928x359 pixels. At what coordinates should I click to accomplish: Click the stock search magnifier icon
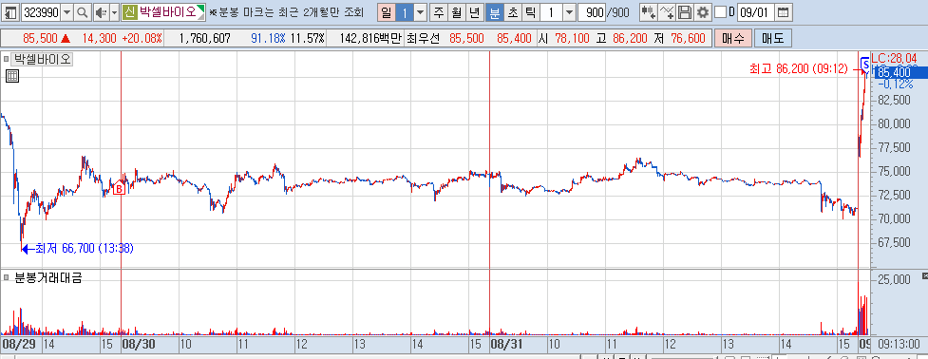tap(83, 11)
